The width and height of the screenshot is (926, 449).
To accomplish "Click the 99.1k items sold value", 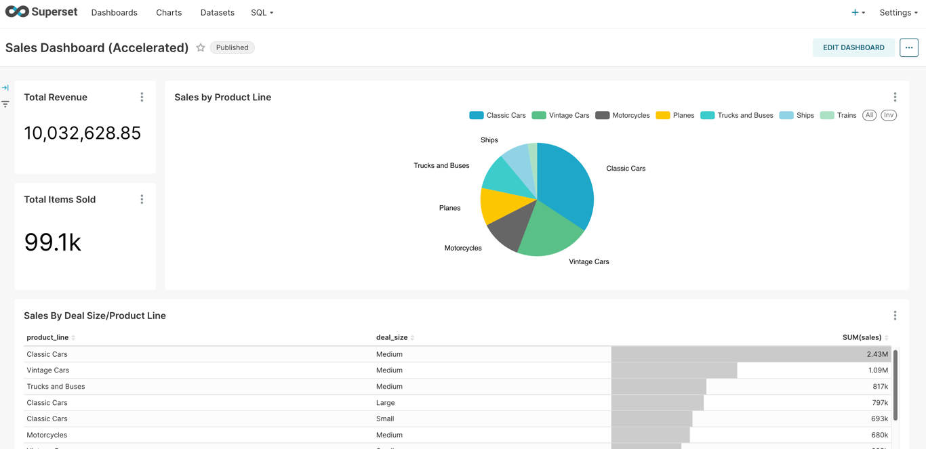I will tap(53, 242).
